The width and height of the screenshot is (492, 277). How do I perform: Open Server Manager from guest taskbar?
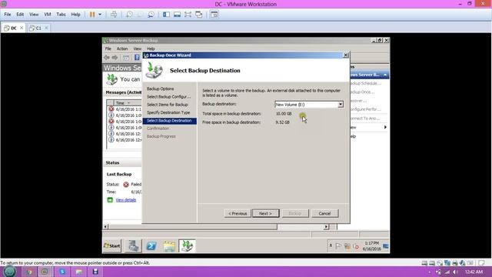pyautogui.click(x=133, y=246)
